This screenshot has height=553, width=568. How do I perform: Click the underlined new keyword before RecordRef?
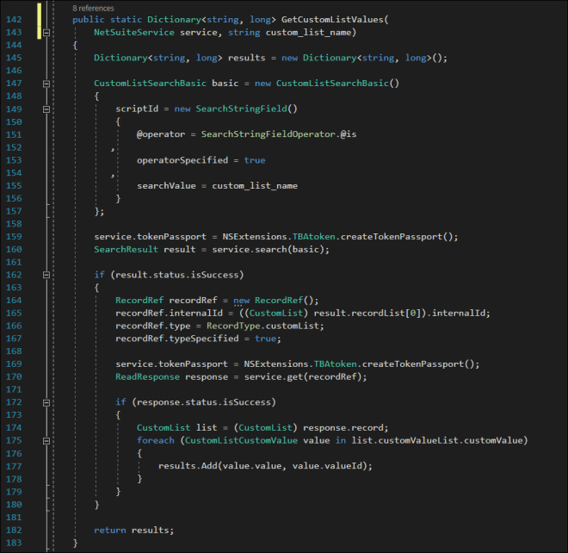(241, 300)
